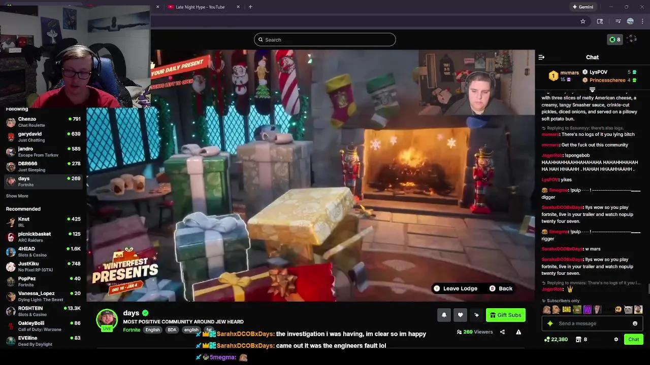650x365 pixels.
Task: Expand the leaderboard with handle below
Action: coord(592,90)
